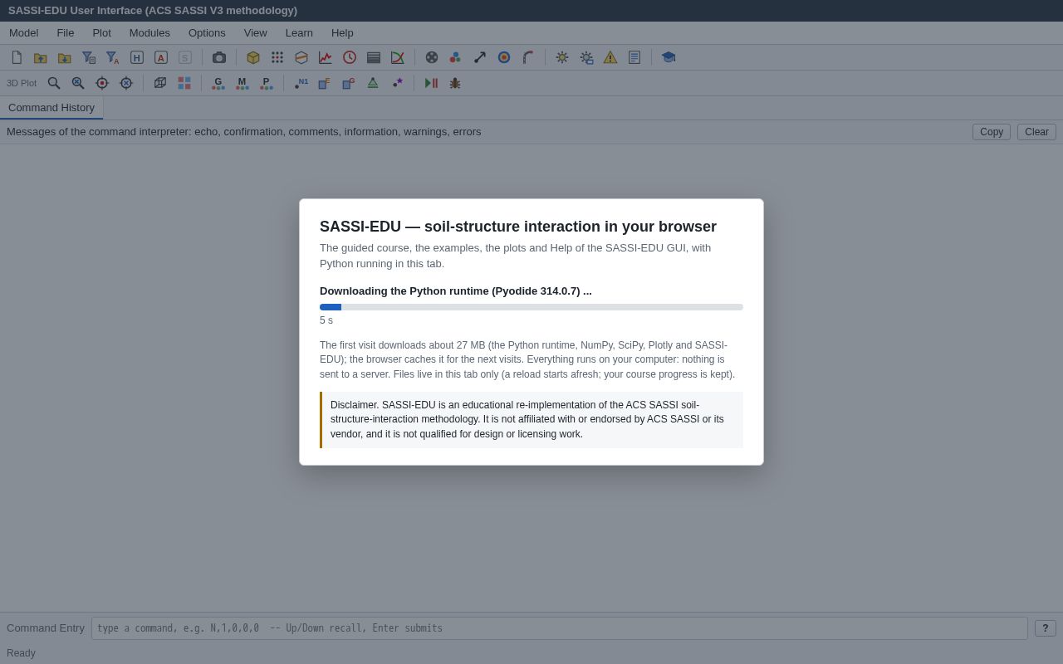The height and width of the screenshot is (664, 1063).
Task: Click the camera screenshot icon
Action: click(219, 57)
